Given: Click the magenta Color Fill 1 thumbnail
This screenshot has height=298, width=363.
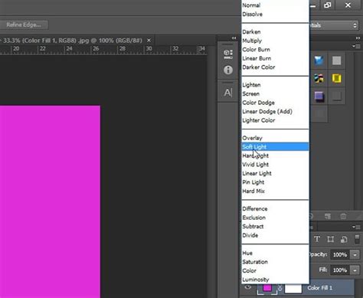Looking at the screenshot, I should point(267,288).
